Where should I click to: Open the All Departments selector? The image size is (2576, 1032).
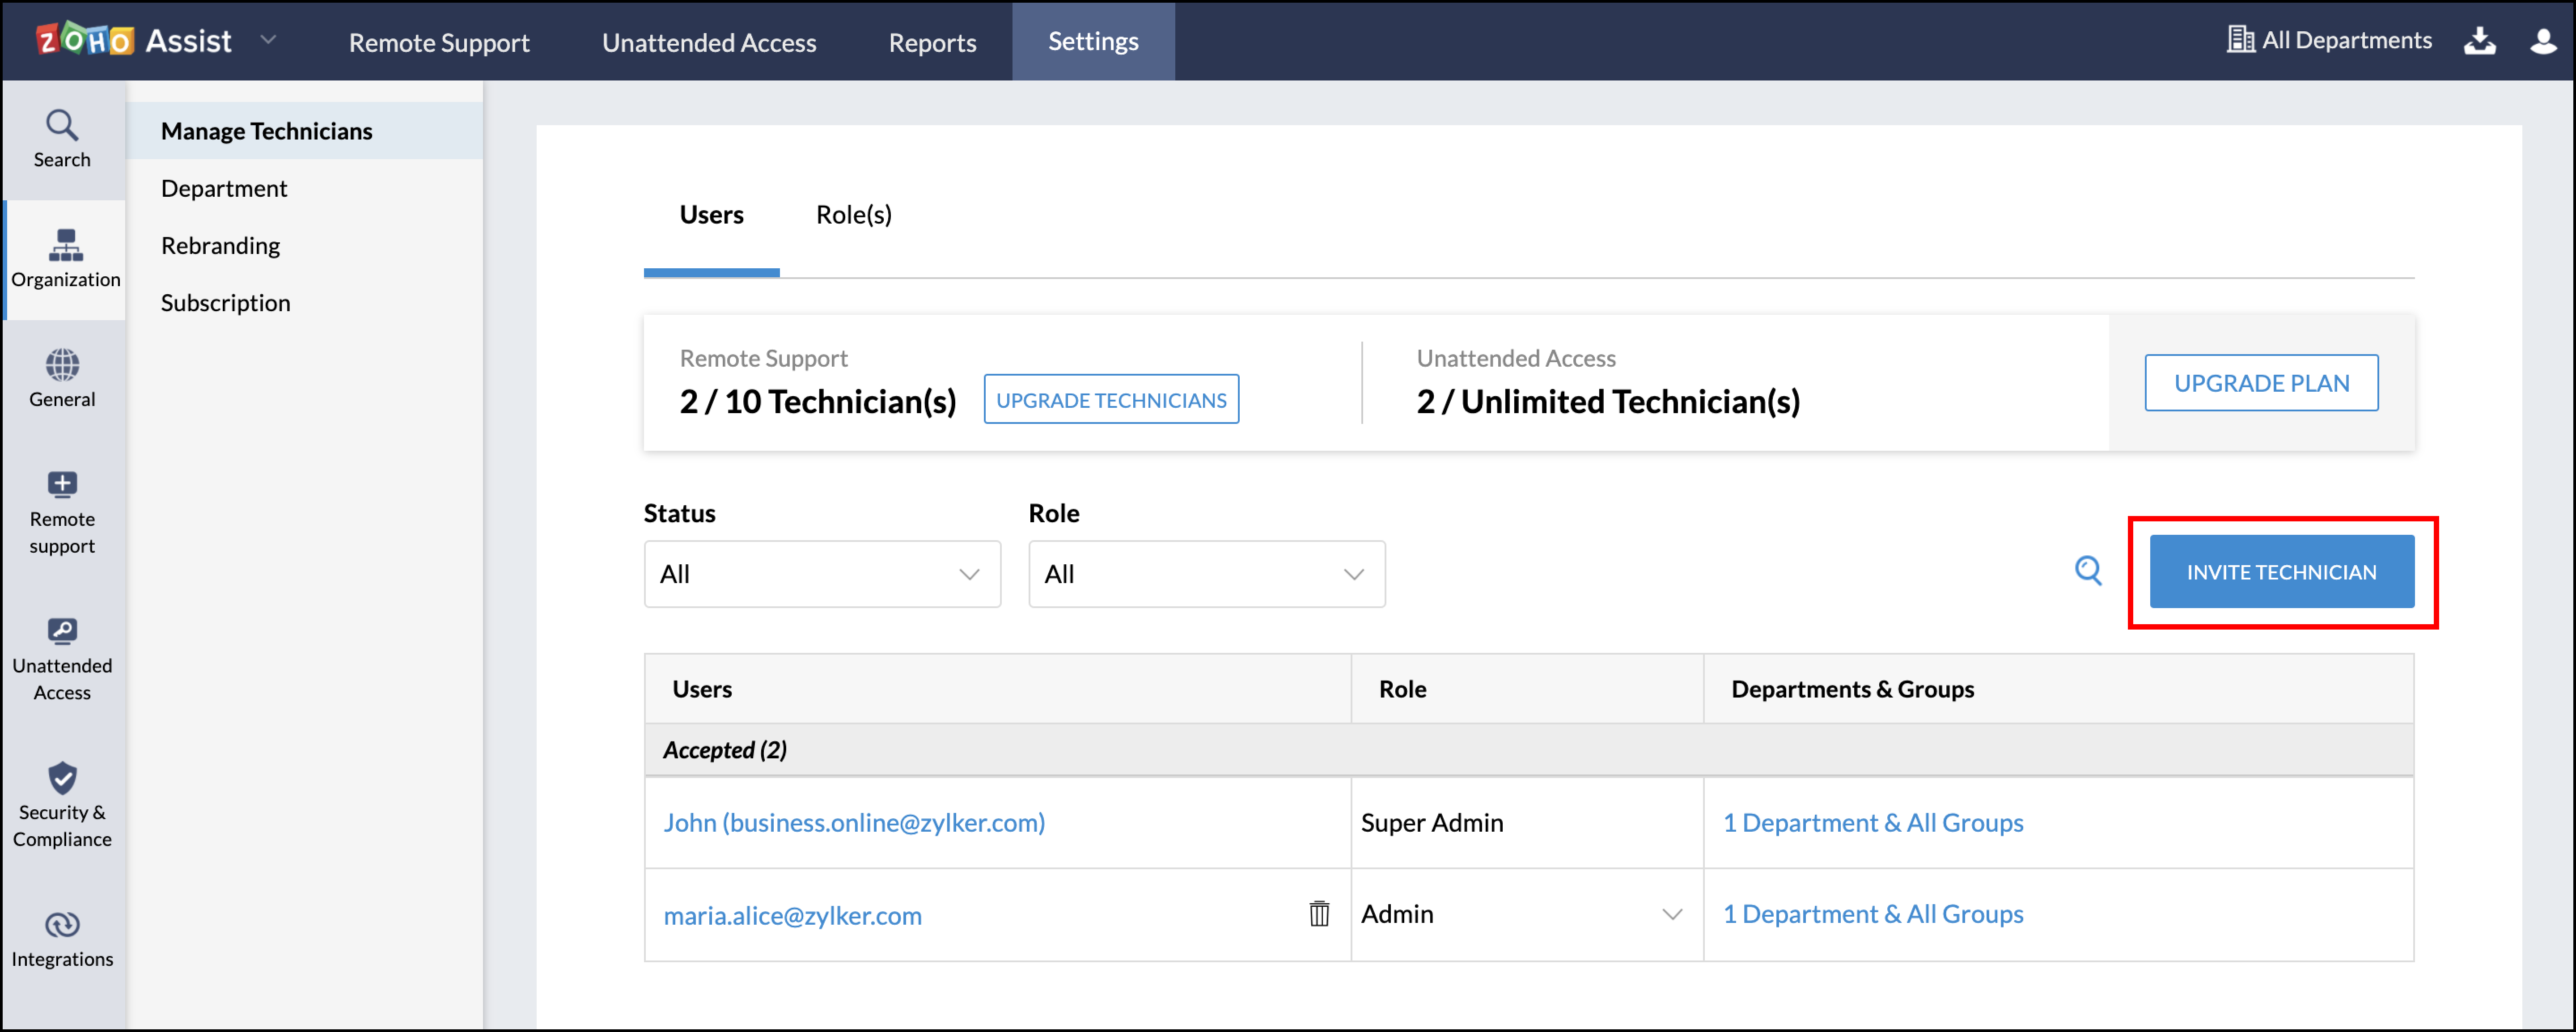coord(2329,40)
